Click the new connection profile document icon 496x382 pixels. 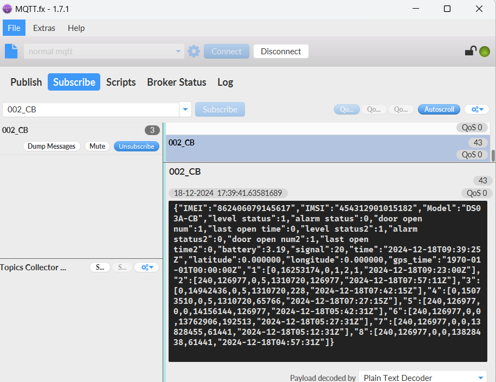coord(11,52)
